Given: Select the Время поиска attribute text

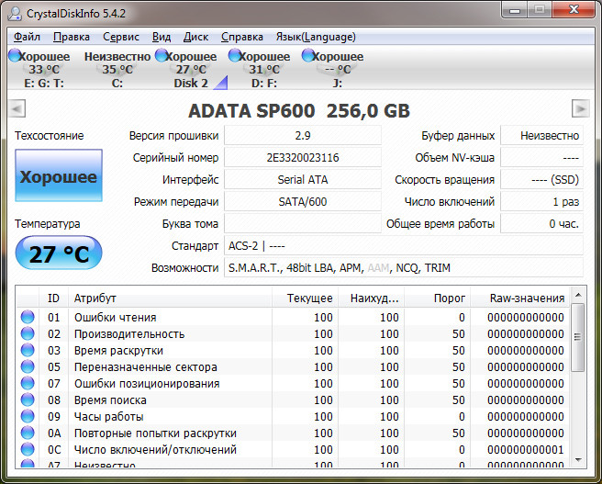Looking at the screenshot, I should point(110,400).
